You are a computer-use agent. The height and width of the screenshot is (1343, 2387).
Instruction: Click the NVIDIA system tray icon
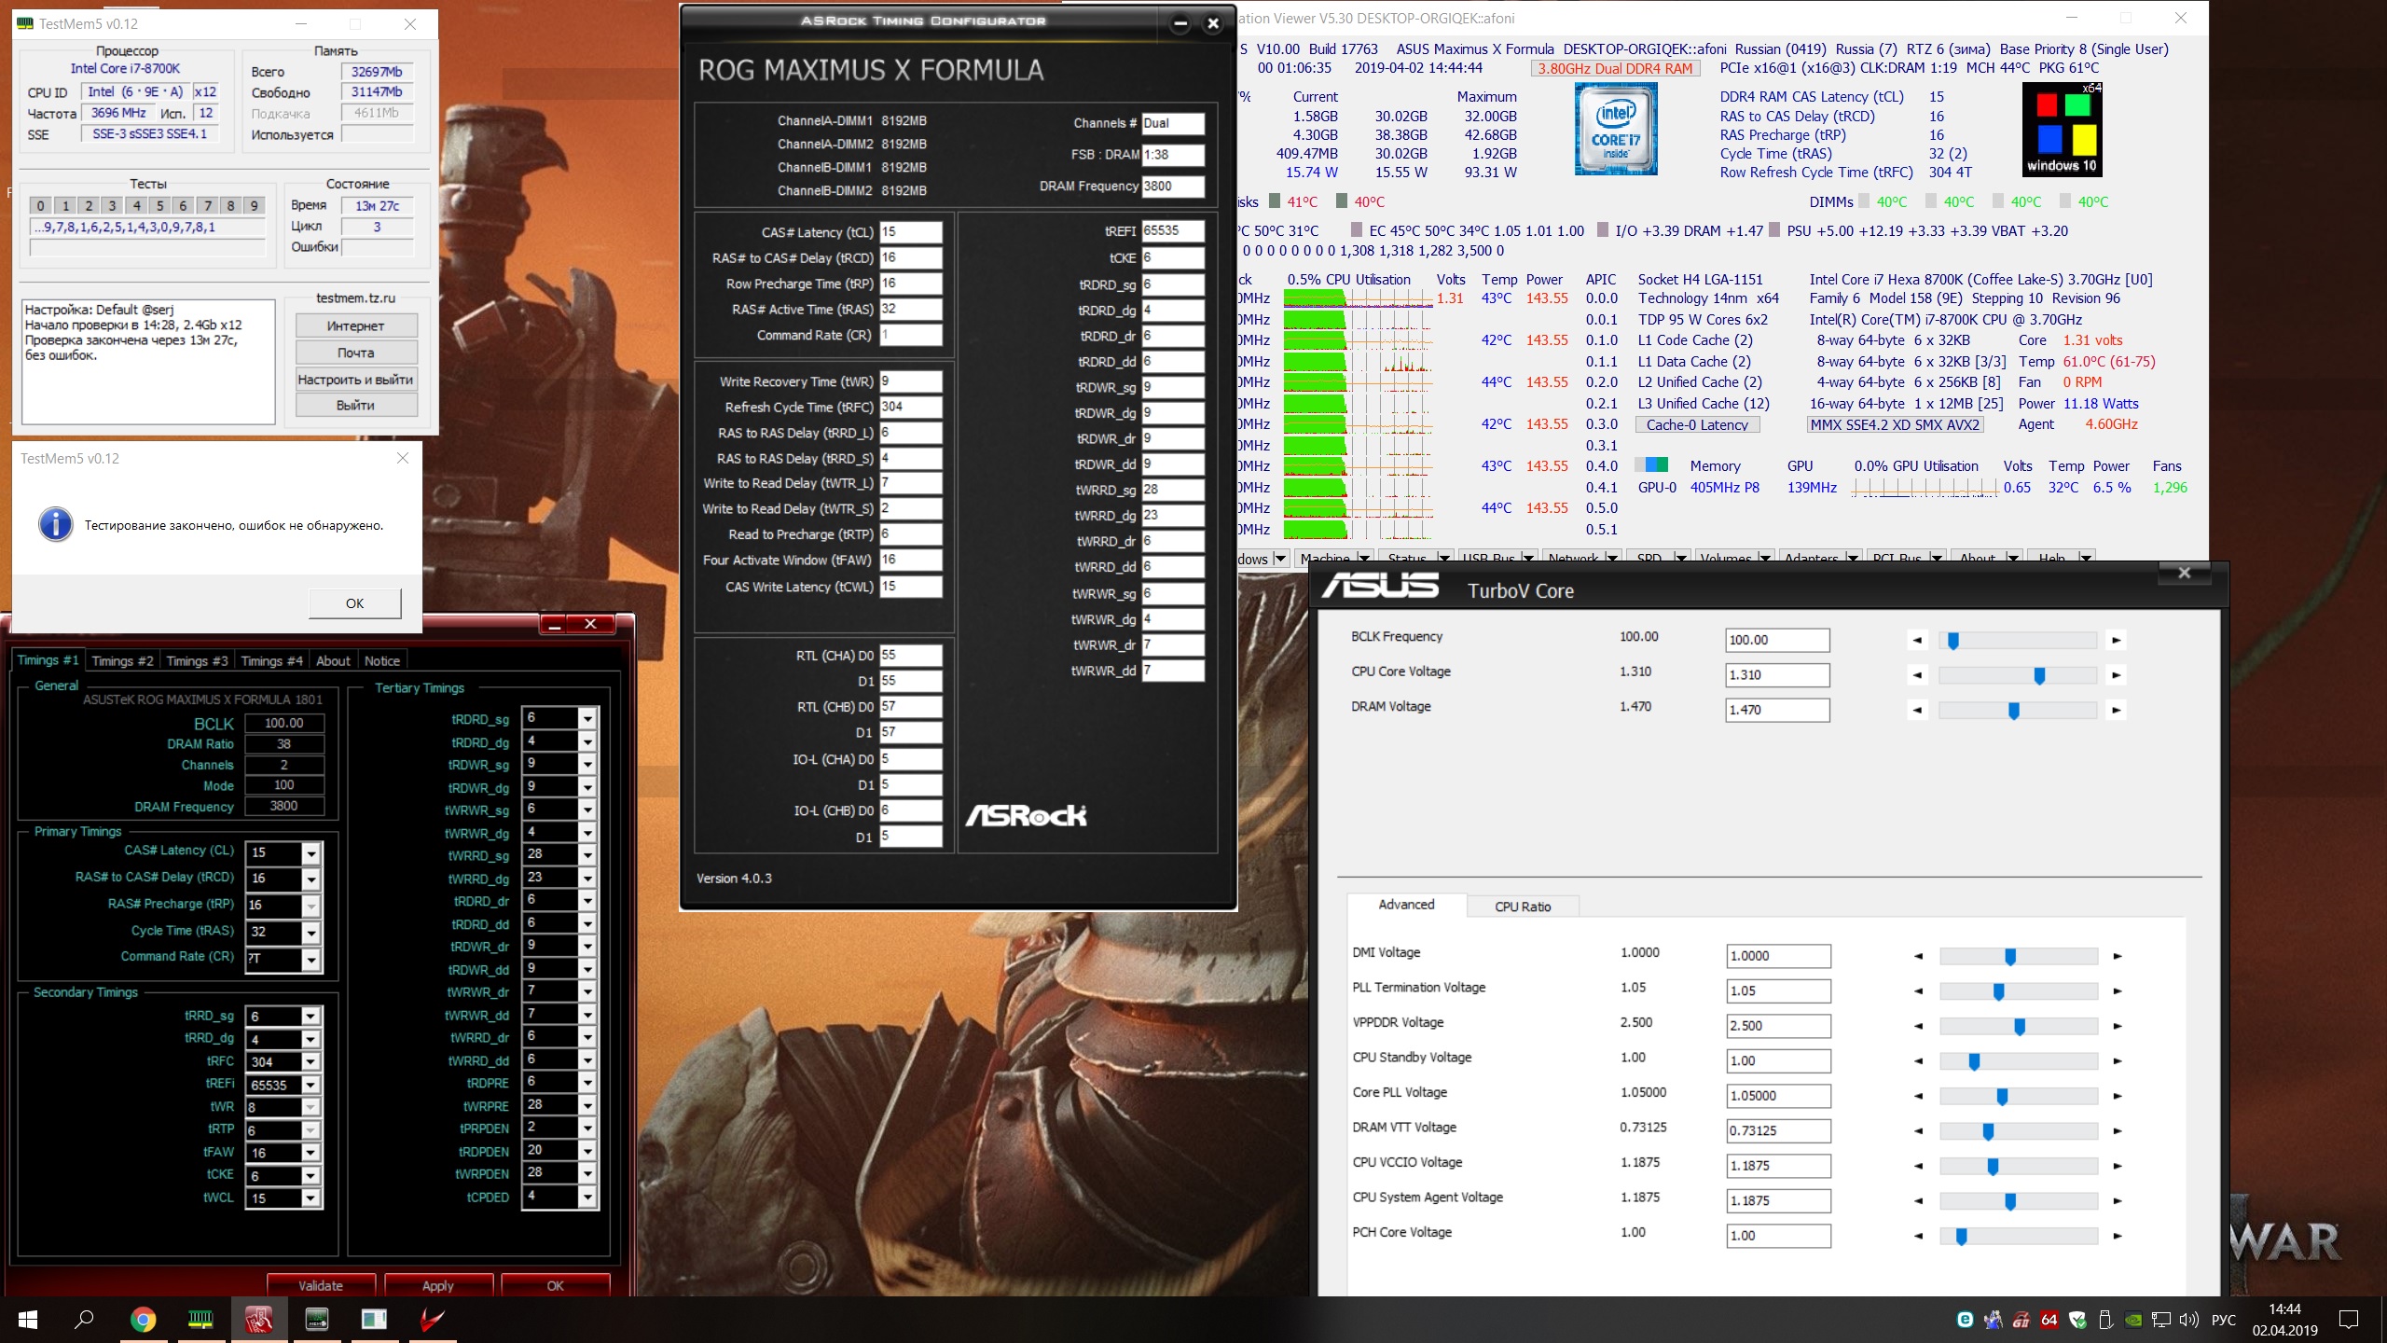pyautogui.click(x=2132, y=1320)
